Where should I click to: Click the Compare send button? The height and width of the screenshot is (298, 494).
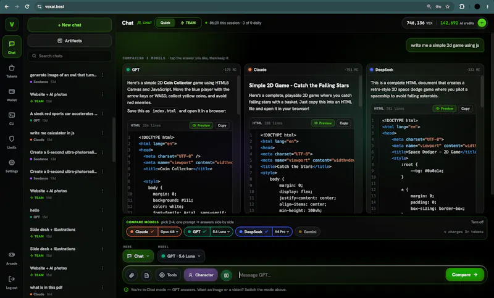[465, 275]
